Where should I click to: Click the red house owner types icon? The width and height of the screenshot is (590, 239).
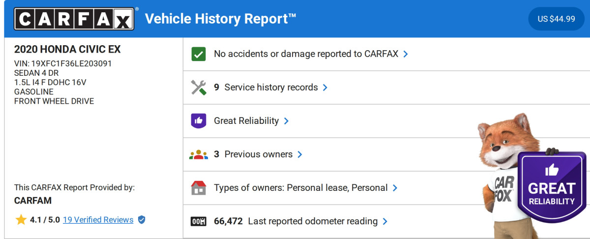coord(199,188)
